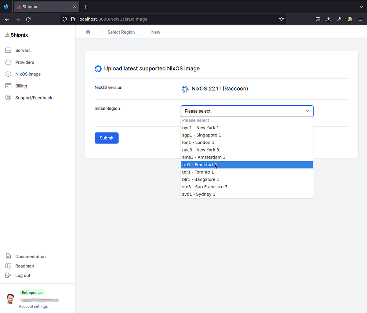
Task: Select lon1 - London 1 option
Action: (247, 142)
